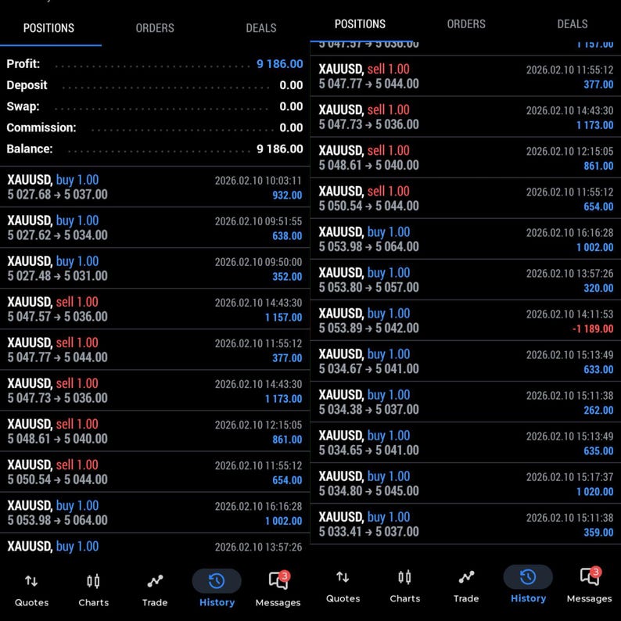The height and width of the screenshot is (621, 621).
Task: Select the POSITIONS tab on the right screen
Action: tap(360, 24)
